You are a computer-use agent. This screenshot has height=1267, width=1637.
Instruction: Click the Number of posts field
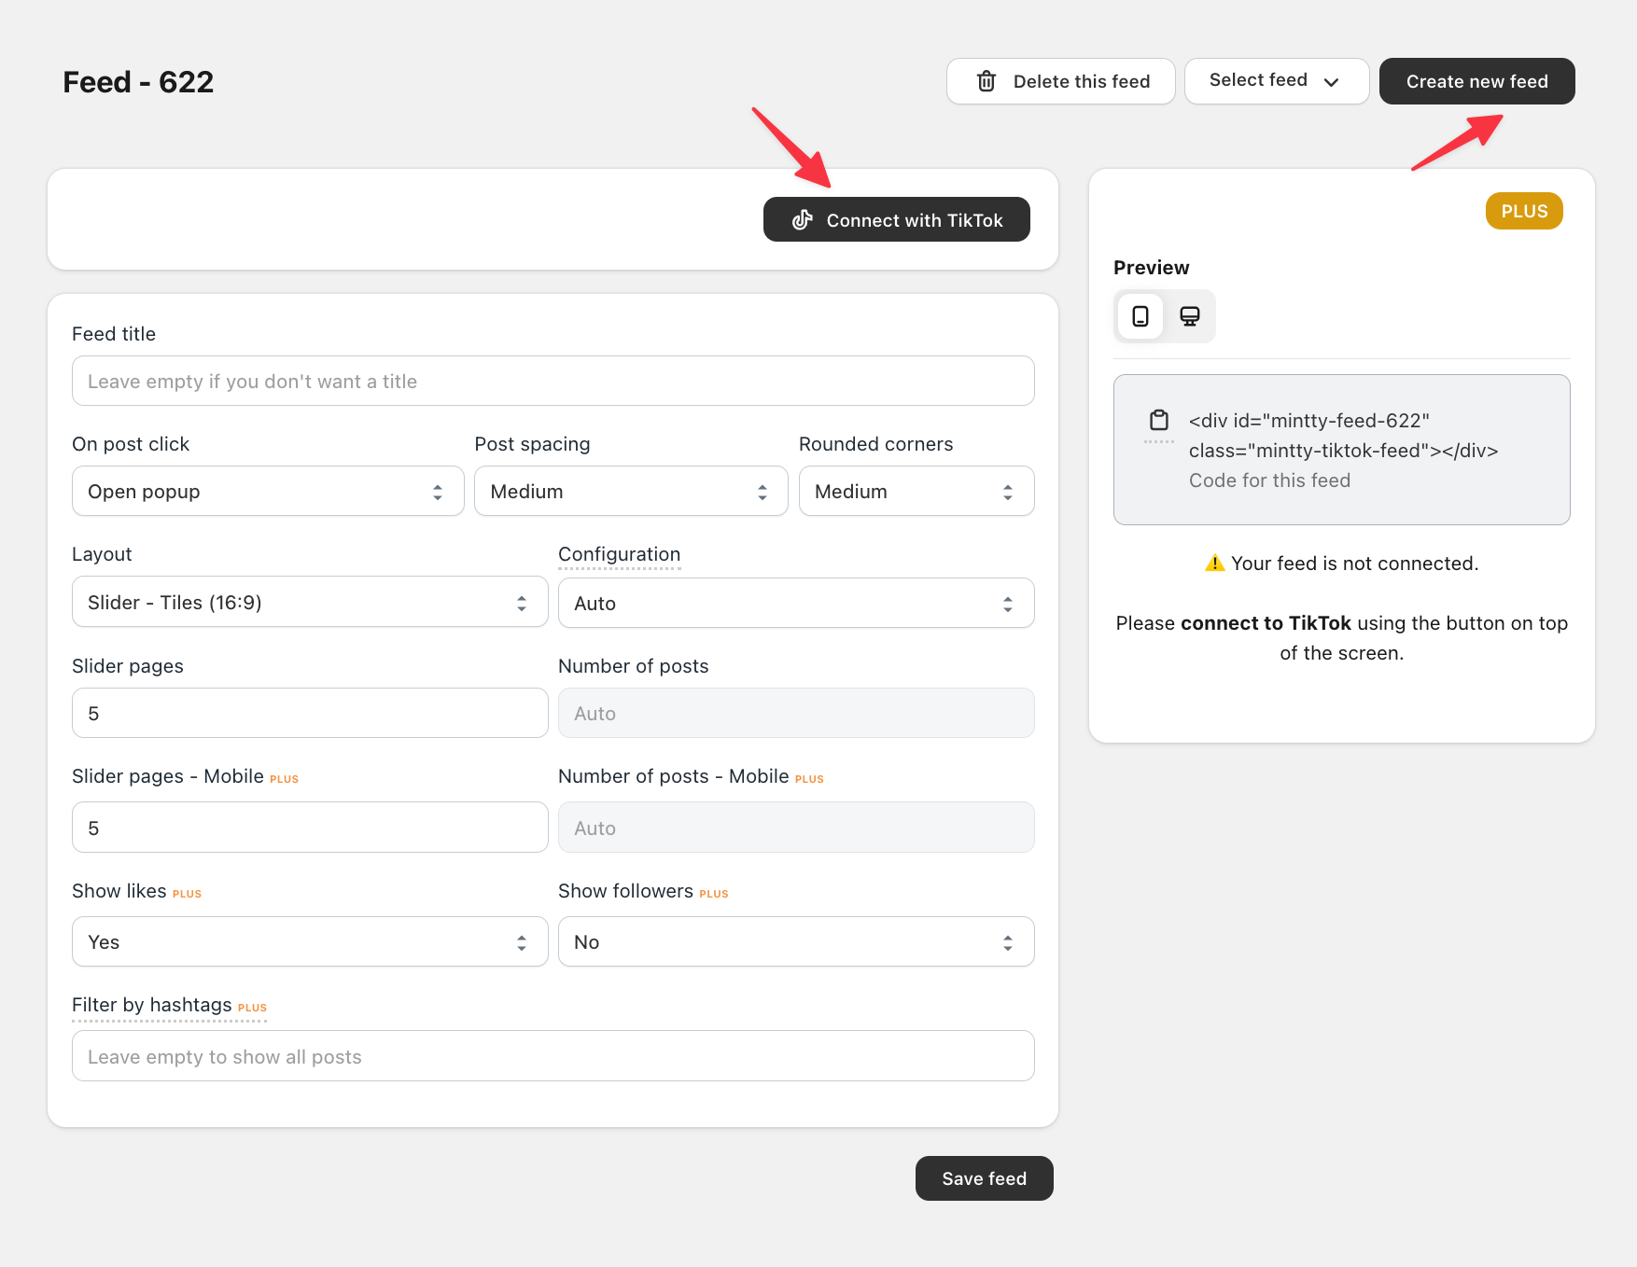point(796,713)
